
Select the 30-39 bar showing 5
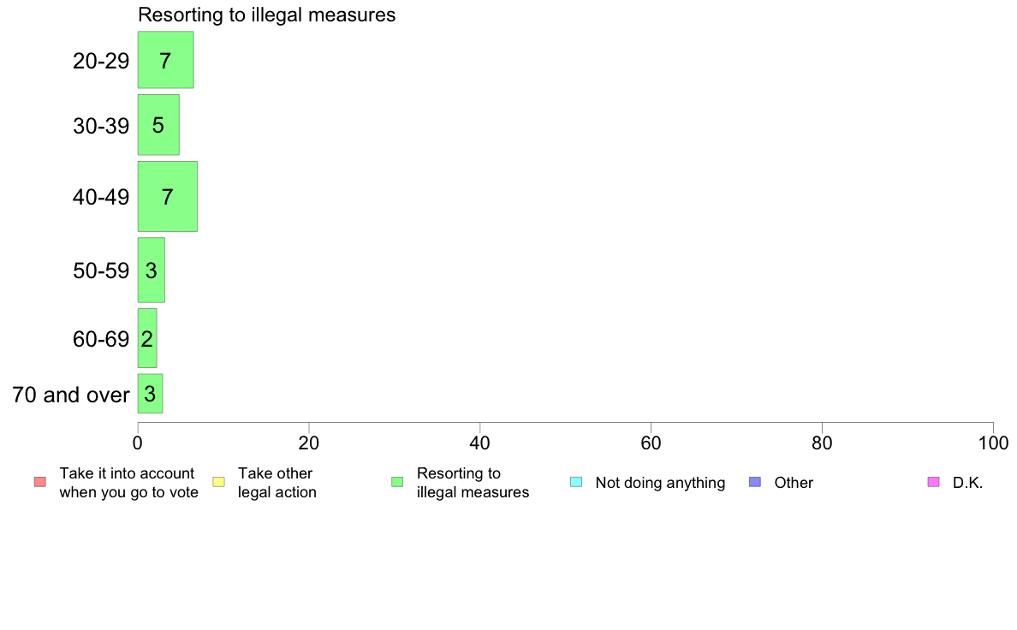click(158, 125)
